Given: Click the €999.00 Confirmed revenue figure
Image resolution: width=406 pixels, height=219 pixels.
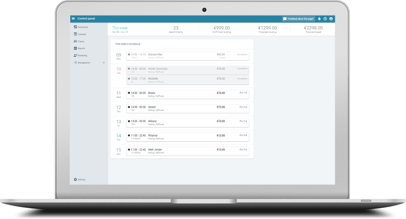Looking at the screenshot, I should (x=222, y=29).
